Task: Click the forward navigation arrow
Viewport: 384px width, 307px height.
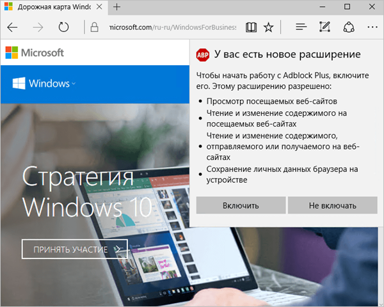Action: pyautogui.click(x=38, y=28)
